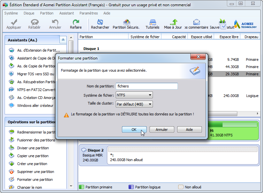Select the 240.00GB Logique row

click(234, 96)
